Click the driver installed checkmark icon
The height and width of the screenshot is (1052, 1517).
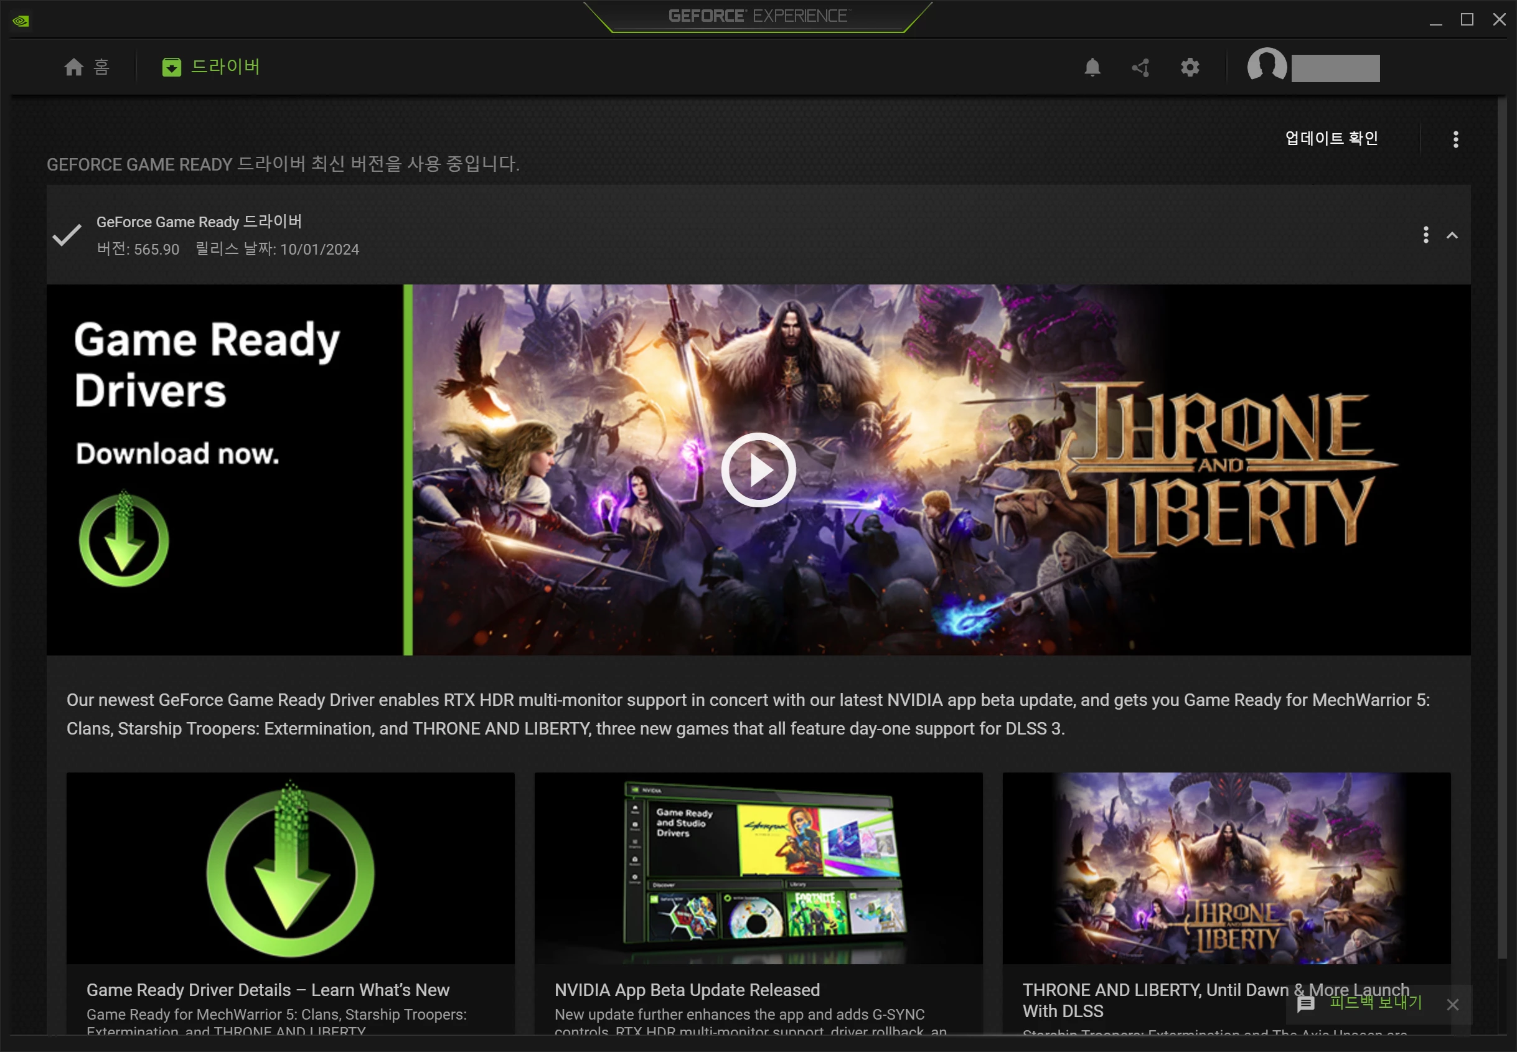pos(67,235)
